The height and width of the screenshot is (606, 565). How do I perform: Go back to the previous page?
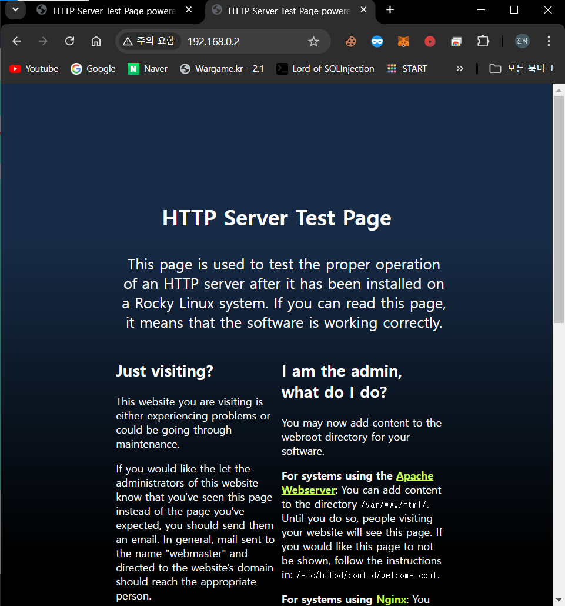click(16, 41)
